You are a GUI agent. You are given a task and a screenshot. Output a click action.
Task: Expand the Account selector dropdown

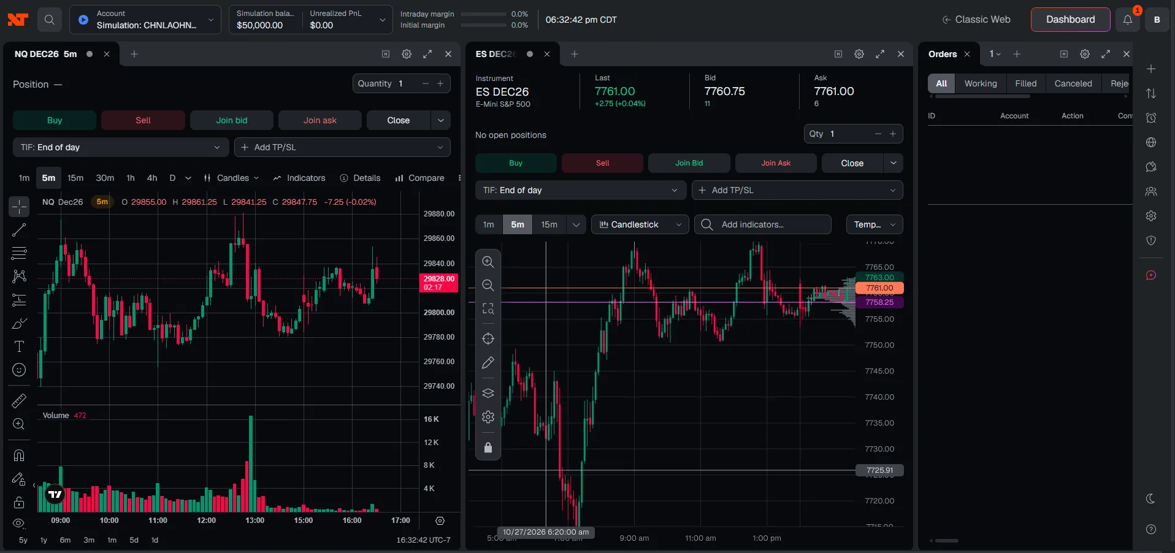point(145,20)
